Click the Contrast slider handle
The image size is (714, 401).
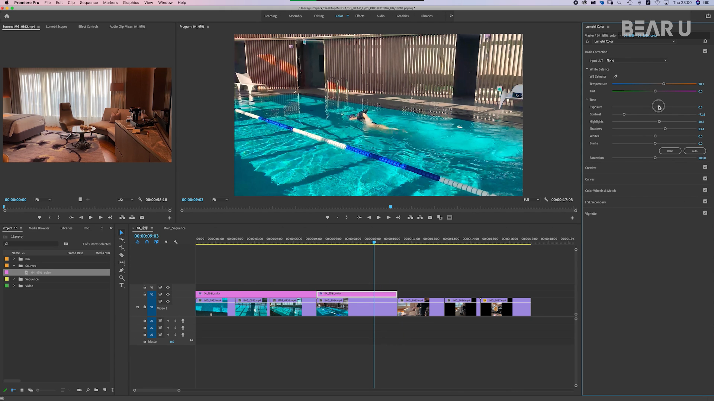pos(624,114)
